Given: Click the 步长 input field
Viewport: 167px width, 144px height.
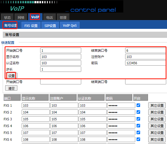Looking at the screenshot, I should click(x=61, y=69).
